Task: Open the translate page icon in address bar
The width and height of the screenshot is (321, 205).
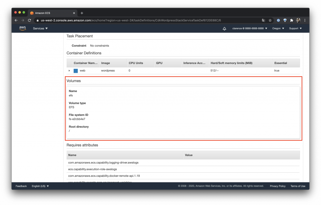Action: pyautogui.click(x=263, y=20)
